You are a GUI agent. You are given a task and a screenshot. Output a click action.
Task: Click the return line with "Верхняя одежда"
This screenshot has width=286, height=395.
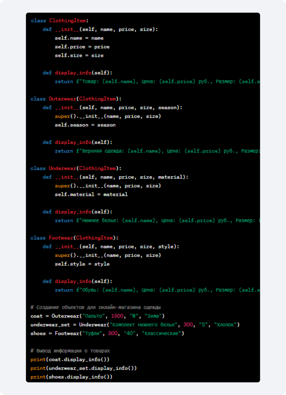[x=157, y=151]
